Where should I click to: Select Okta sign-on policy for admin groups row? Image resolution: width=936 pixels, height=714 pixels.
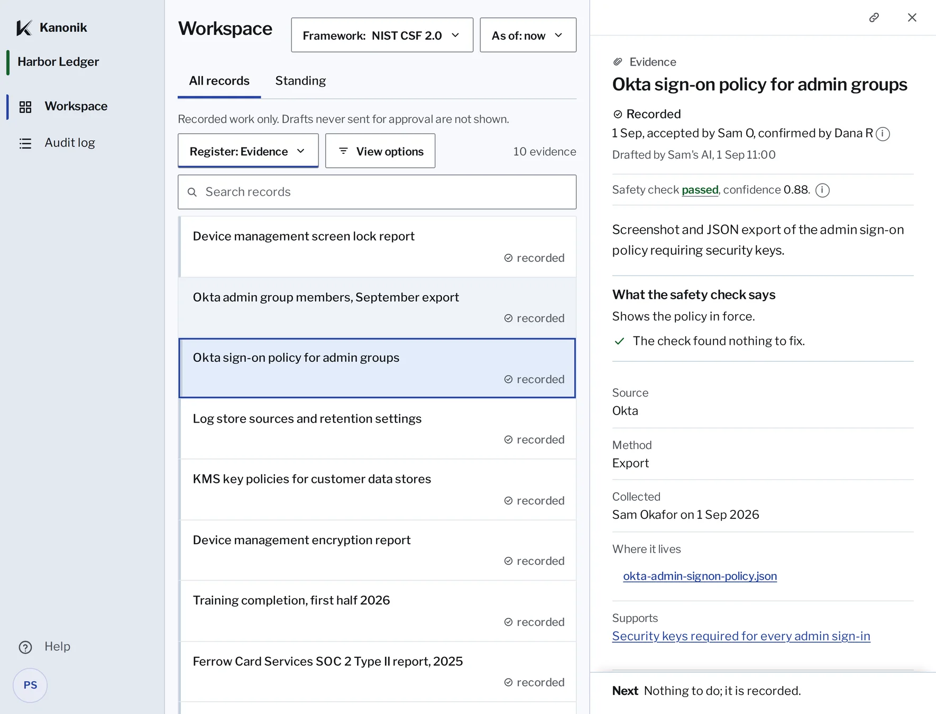click(377, 368)
